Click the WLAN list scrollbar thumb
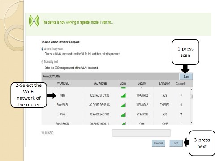This screenshot has height=161, width=215. (191, 97)
